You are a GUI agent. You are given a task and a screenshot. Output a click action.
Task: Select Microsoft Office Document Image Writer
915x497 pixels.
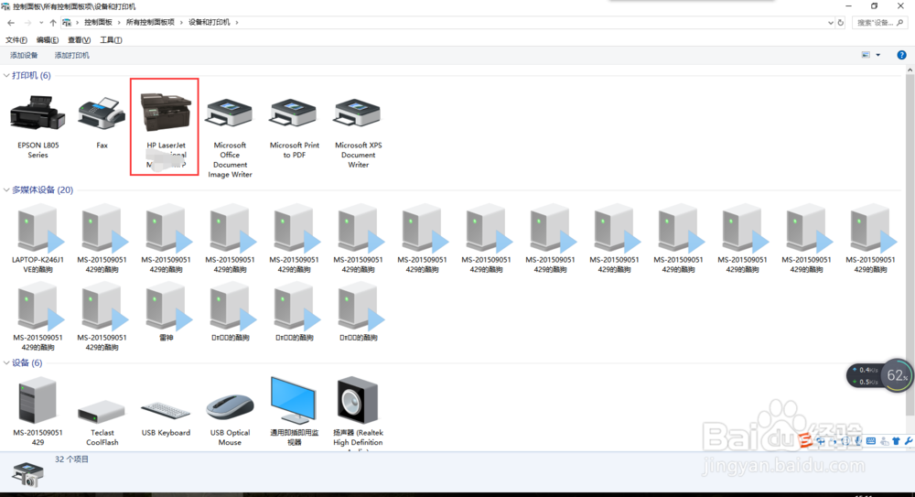pos(230,136)
